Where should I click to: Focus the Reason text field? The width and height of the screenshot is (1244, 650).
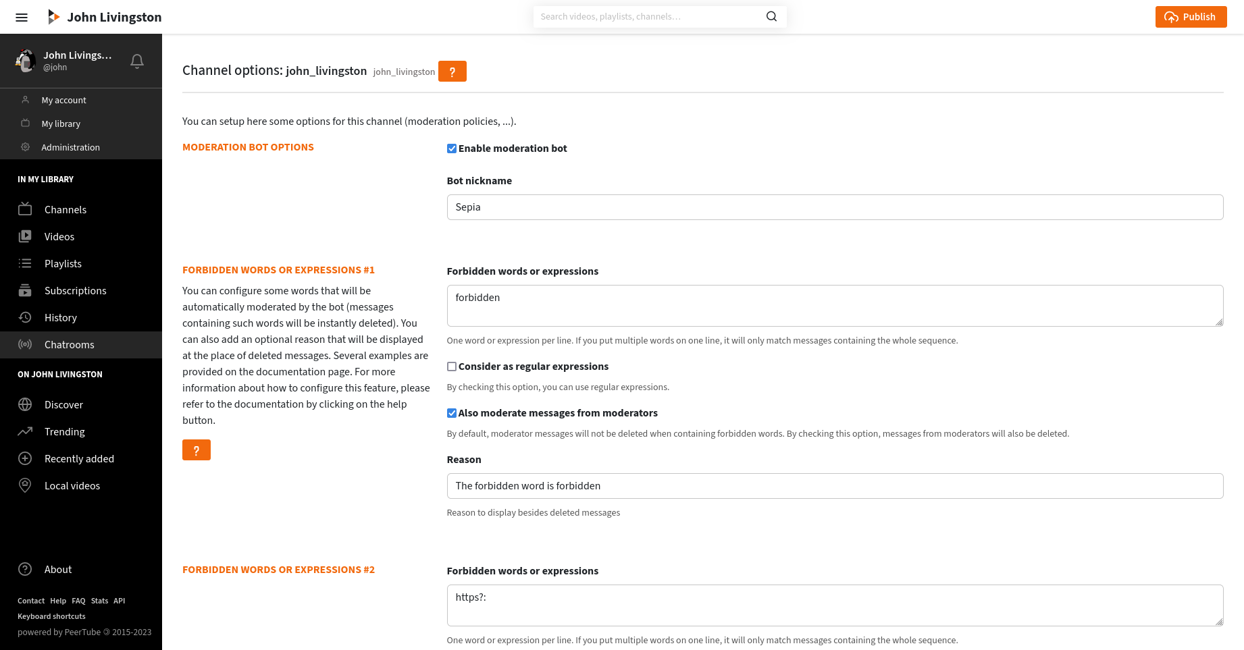point(835,486)
